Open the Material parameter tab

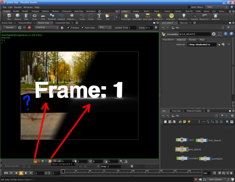181,40
